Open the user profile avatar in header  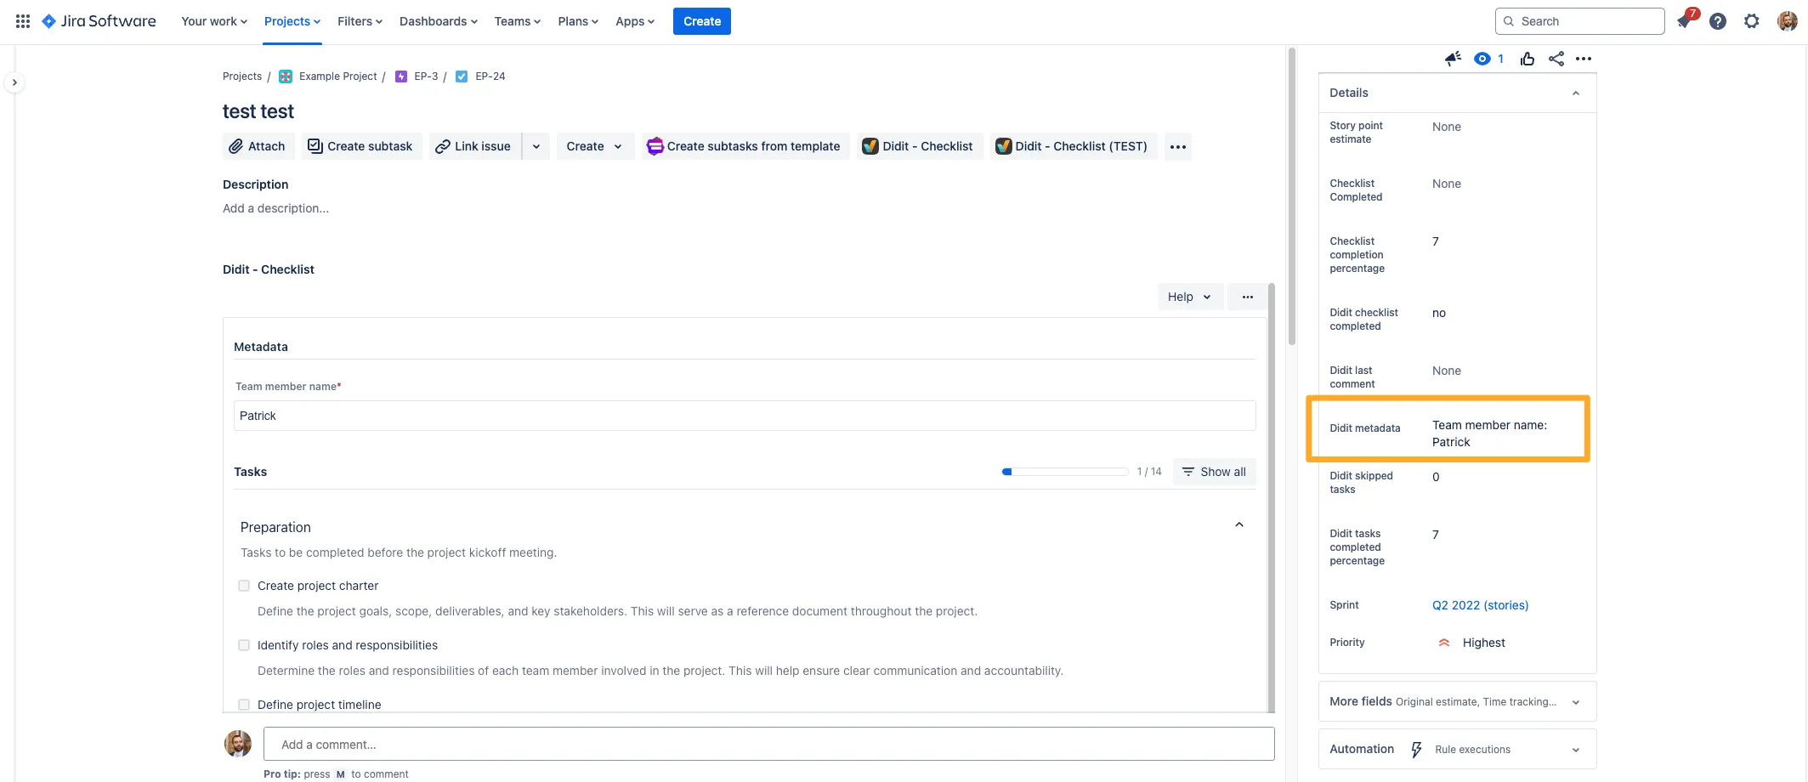coord(1788,21)
